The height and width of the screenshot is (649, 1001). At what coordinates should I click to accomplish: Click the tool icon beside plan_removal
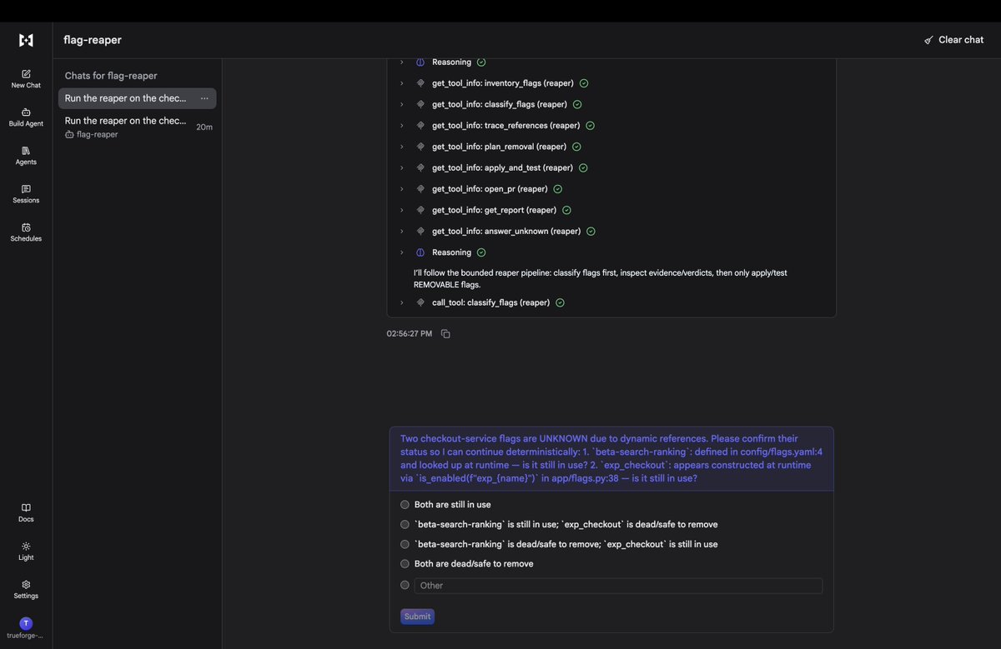(x=420, y=147)
